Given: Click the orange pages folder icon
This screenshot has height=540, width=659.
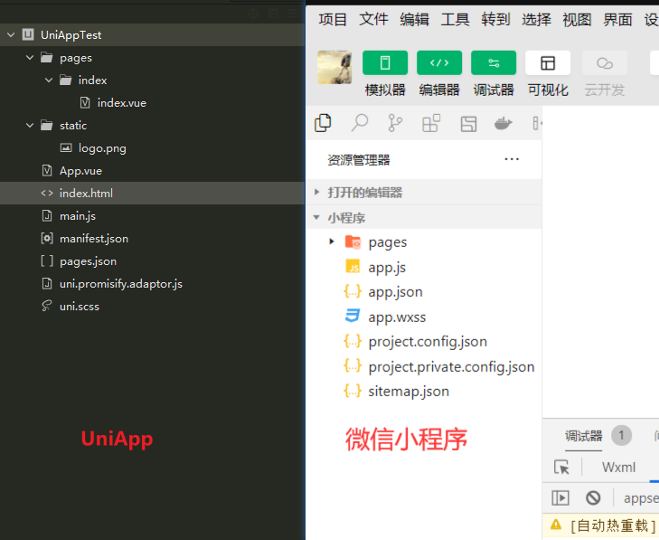Looking at the screenshot, I should coord(353,242).
